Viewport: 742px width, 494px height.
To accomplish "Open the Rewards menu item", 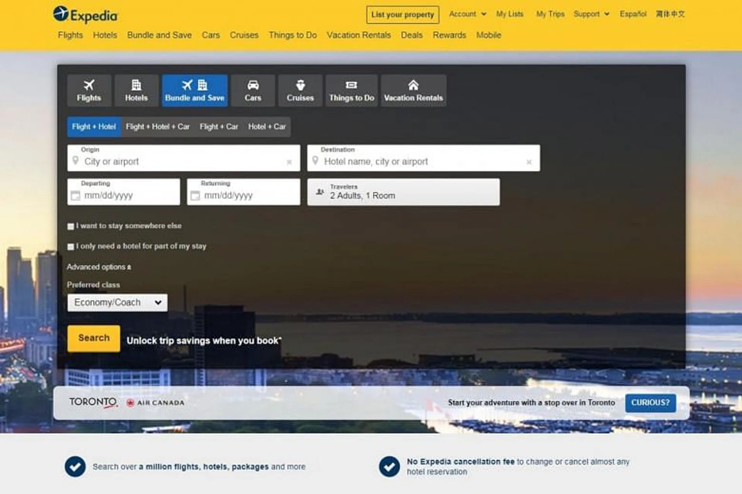I will pos(449,35).
